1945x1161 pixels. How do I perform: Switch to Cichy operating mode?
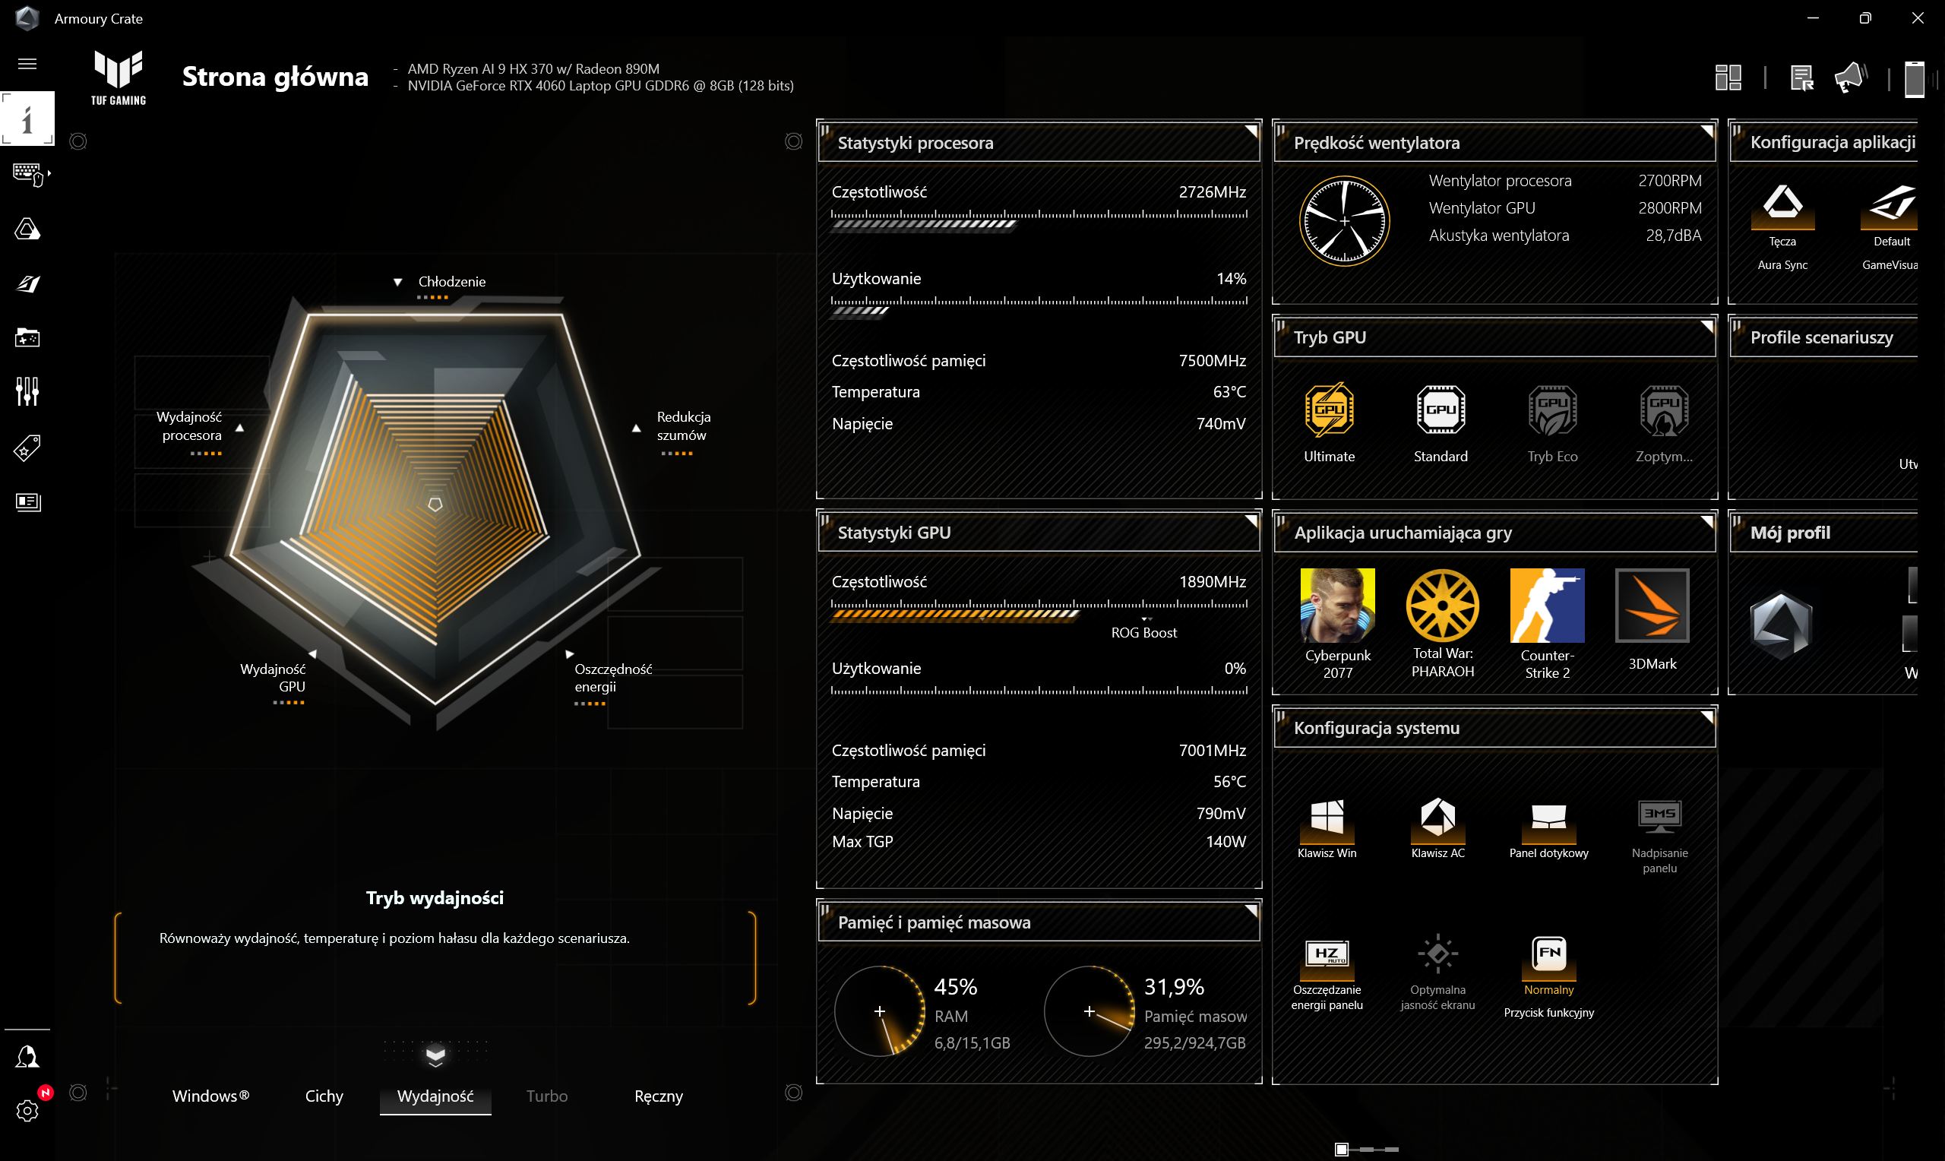click(x=324, y=1096)
